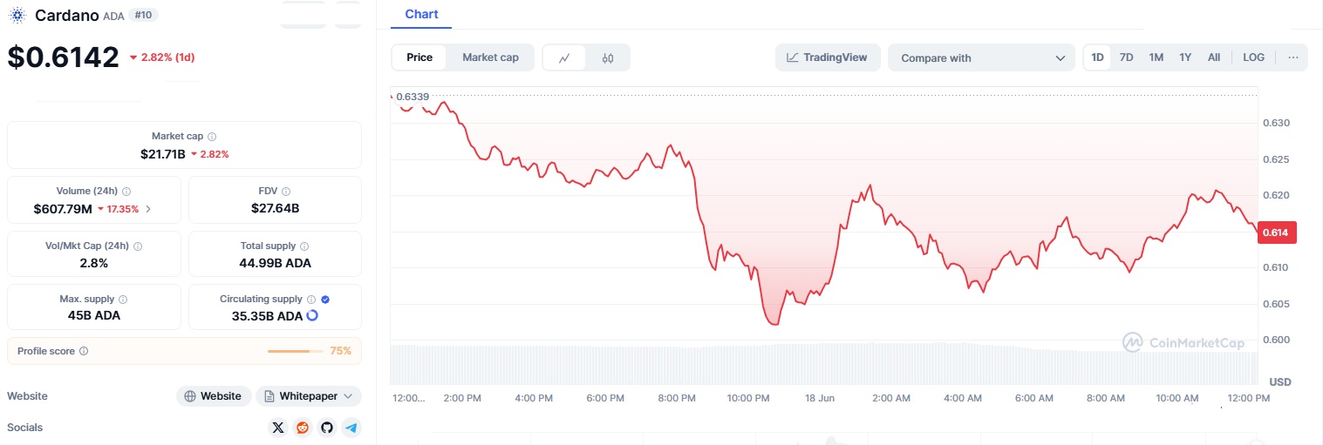Click the Market cap info icon
This screenshot has width=1323, height=445.
[x=212, y=137]
